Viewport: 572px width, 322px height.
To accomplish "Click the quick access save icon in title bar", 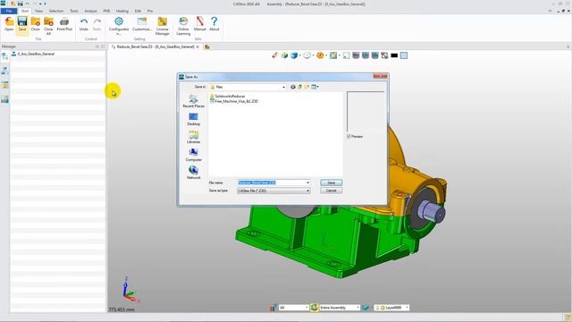I will pyautogui.click(x=20, y=4).
